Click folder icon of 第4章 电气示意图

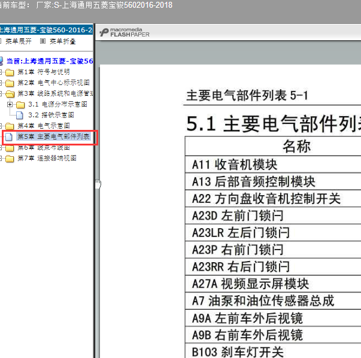pos(10,126)
